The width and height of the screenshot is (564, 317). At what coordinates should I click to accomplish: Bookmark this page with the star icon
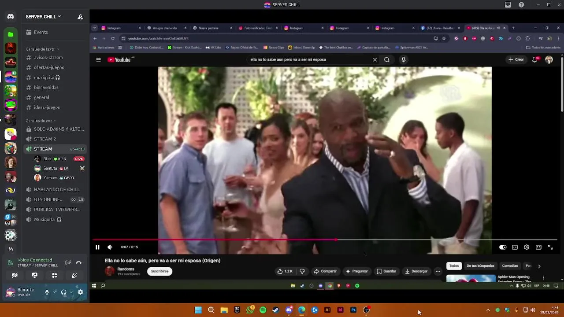pos(444,38)
